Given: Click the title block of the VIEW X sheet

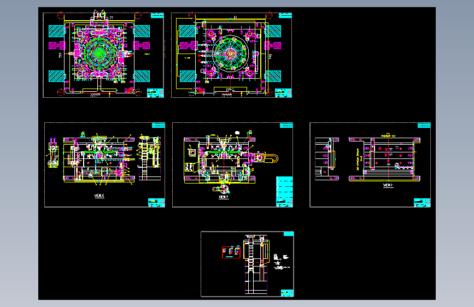Looking at the screenshot, I should [156, 203].
